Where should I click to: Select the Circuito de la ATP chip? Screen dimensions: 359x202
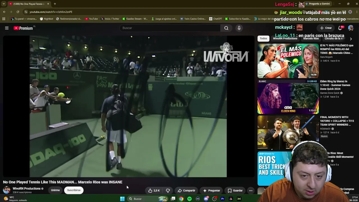tap(335, 38)
